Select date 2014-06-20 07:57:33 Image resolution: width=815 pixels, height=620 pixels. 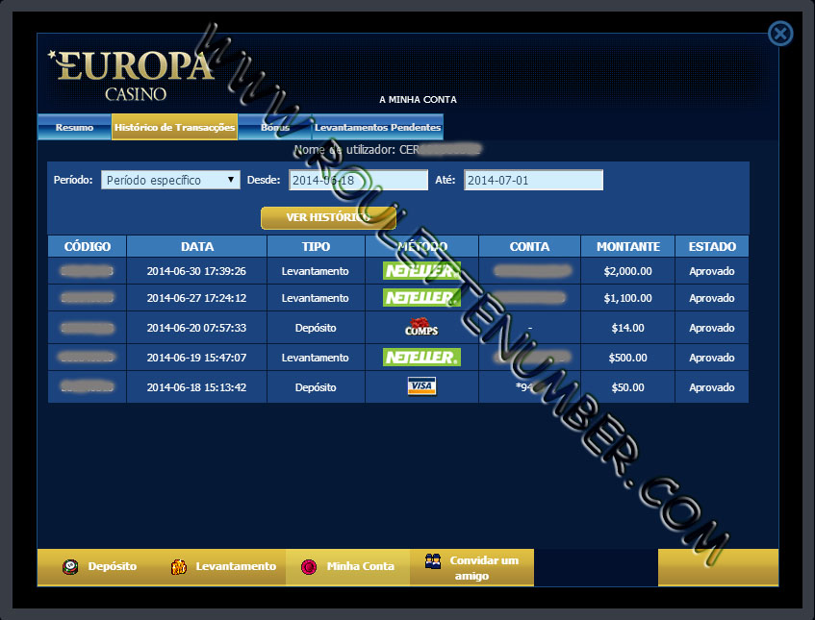[x=196, y=328]
